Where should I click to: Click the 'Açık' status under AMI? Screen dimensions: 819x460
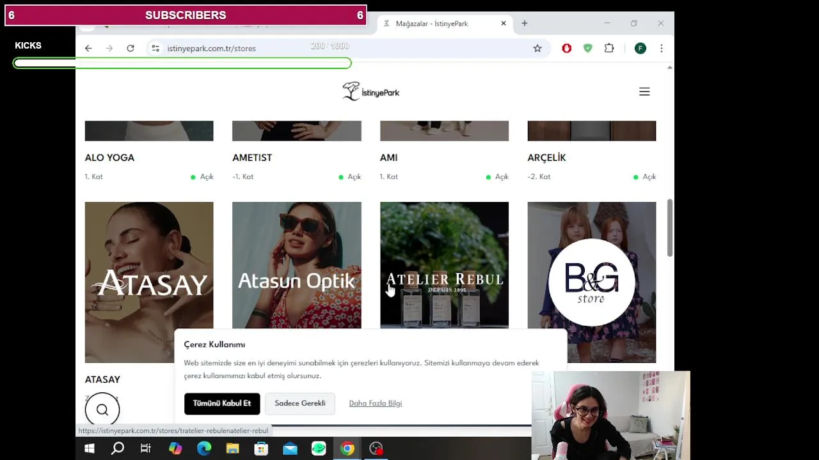pos(502,177)
